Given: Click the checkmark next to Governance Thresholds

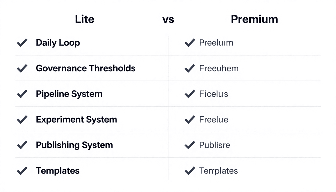Looking at the screenshot, I should pos(22,68).
